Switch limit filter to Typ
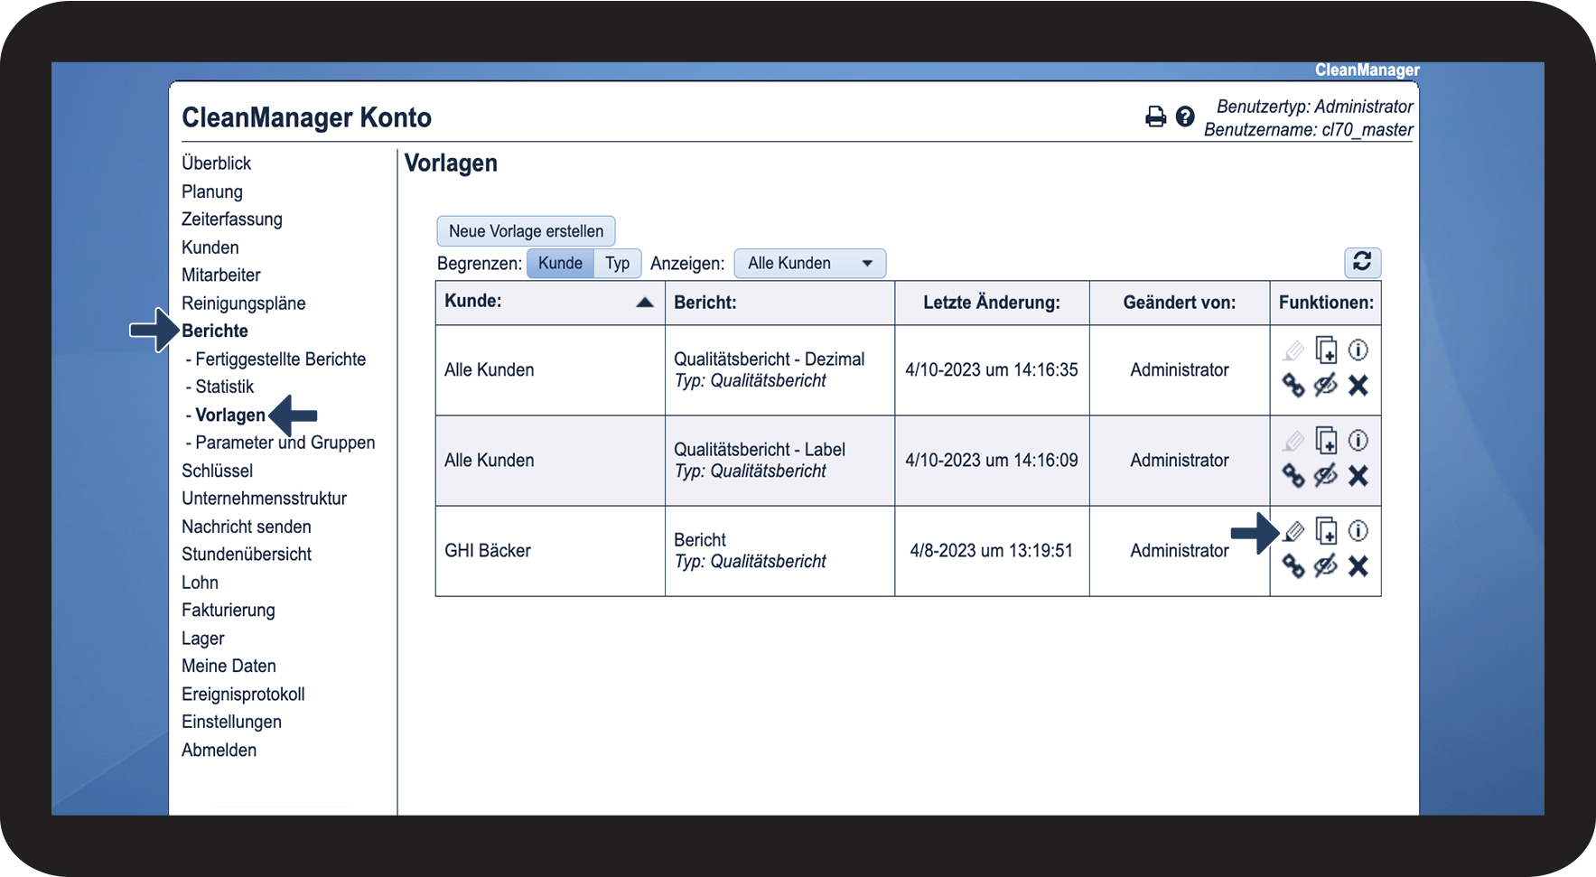Image resolution: width=1596 pixels, height=877 pixels. (618, 264)
